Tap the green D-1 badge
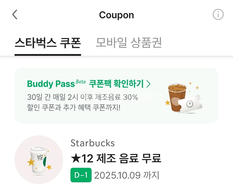 (81, 176)
